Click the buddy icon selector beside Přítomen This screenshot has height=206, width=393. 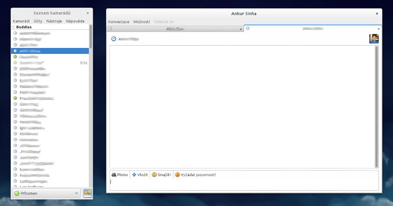coord(87,193)
